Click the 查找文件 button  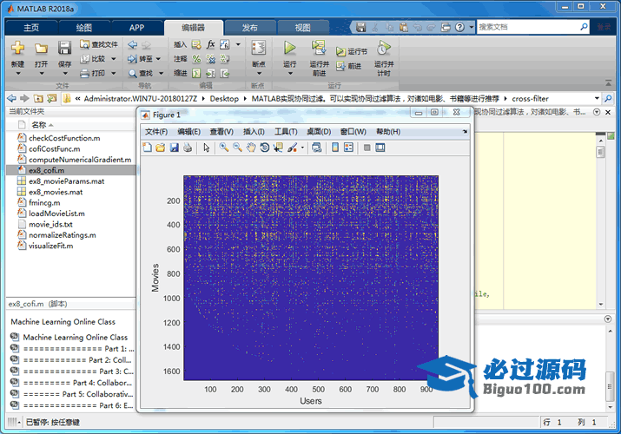[x=99, y=44]
